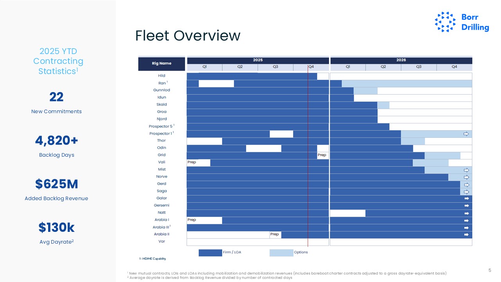
Task: Click the Options legend swatch
Action: [281, 253]
